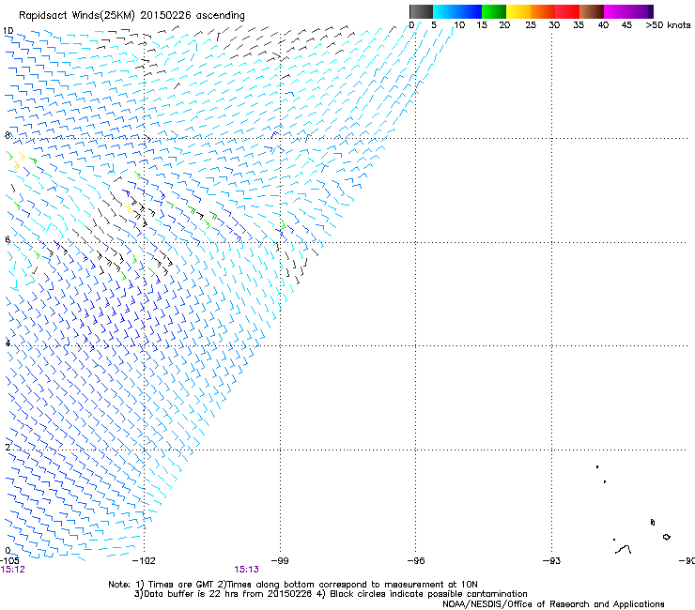Click the '>50 knots' legend label
This screenshot has width=695, height=610.
(668, 25)
